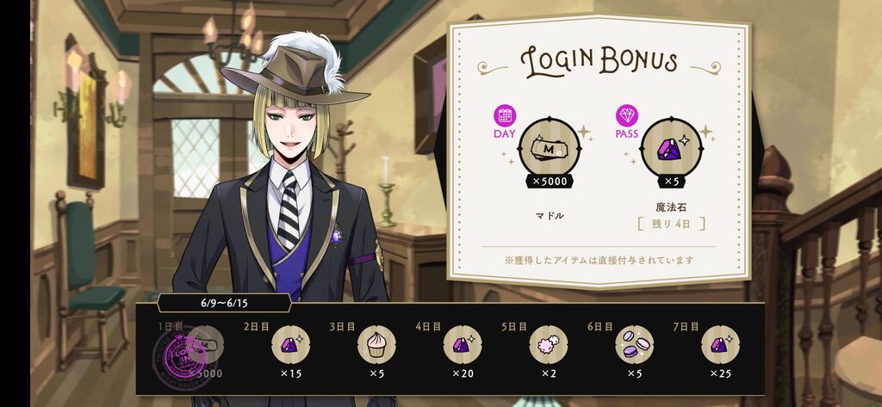This screenshot has height=407, width=882.
Task: Tap the 7日目 day label
Action: point(686,326)
